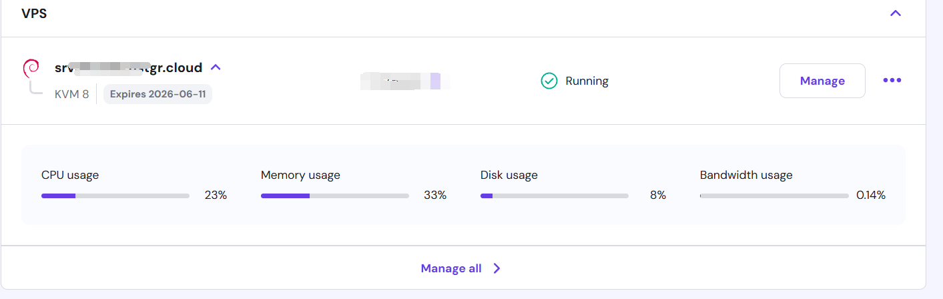
Task: Click the 23% CPU usage value
Action: pyautogui.click(x=216, y=195)
